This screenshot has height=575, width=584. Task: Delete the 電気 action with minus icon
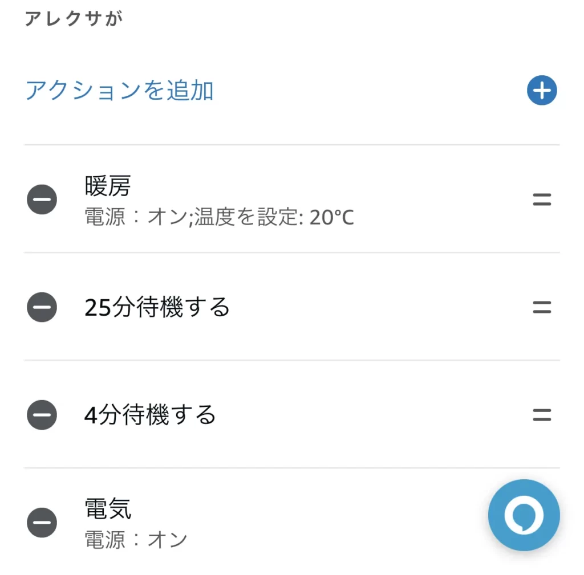click(x=42, y=523)
